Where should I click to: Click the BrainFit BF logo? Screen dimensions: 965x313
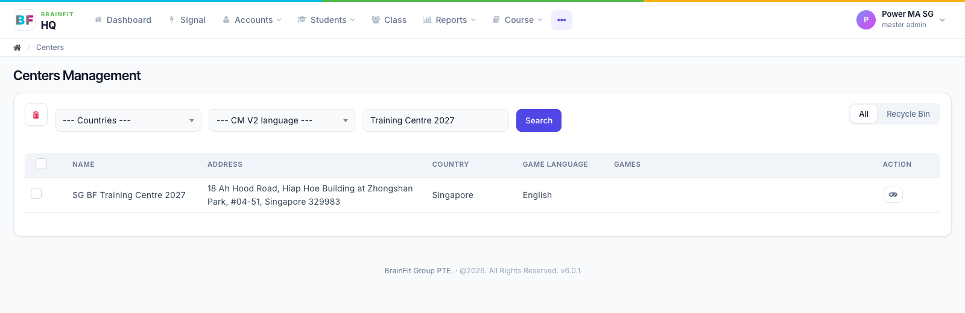25,20
